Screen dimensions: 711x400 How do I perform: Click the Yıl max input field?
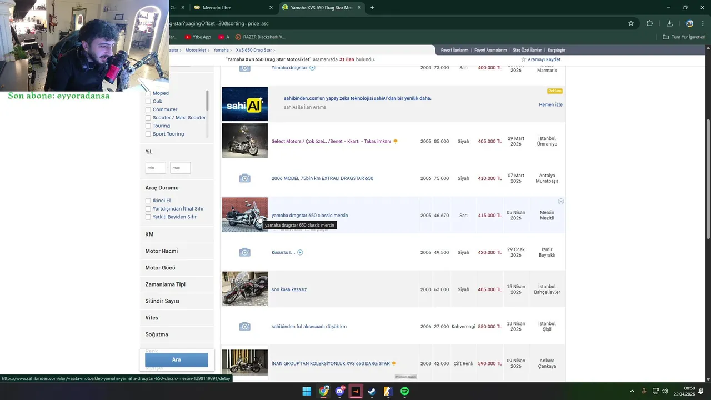coord(181,168)
